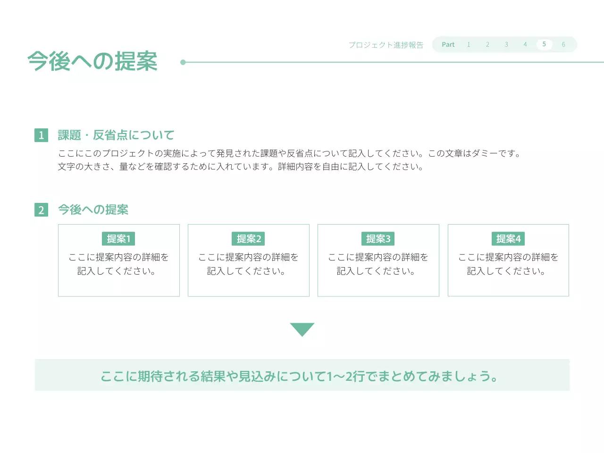Click the numbered badge 2 icon
The image size is (604, 453).
41,210
